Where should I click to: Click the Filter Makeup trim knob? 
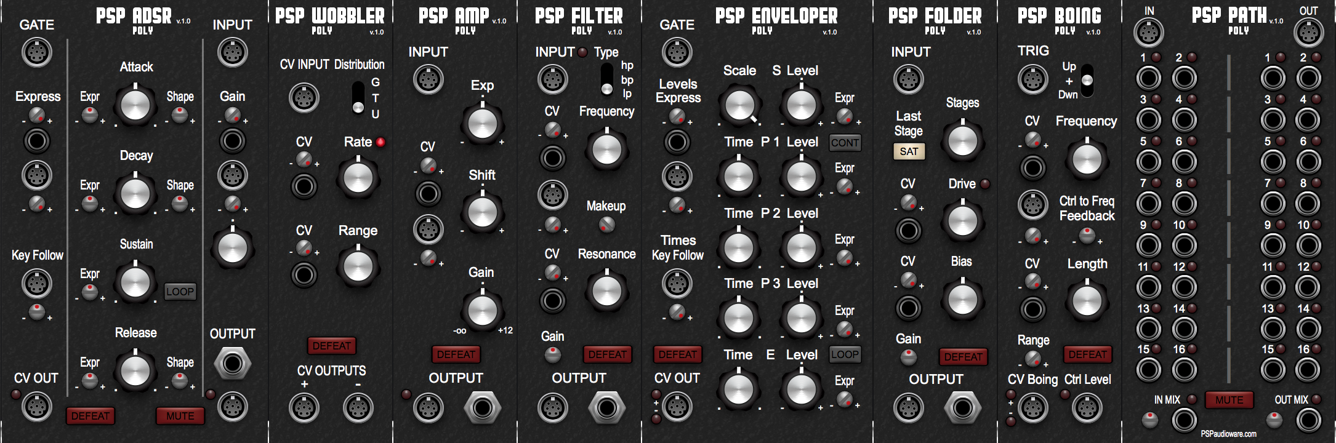click(607, 225)
